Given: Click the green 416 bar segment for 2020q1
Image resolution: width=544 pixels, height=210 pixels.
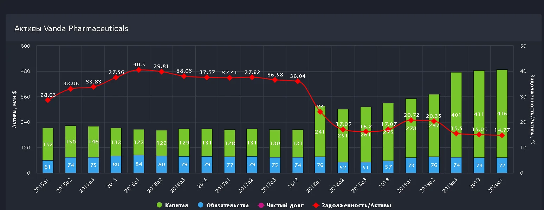Looking at the screenshot, I should [x=502, y=114].
